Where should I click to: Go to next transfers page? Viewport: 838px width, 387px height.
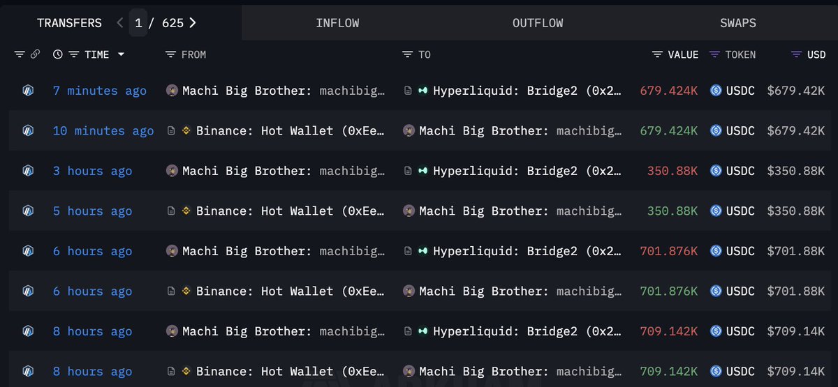193,23
